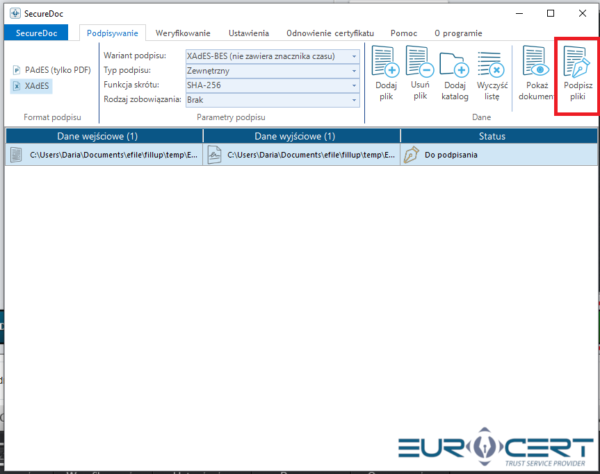Open the Funkcja skrótu SHA-256 dropdown

pos(273,85)
